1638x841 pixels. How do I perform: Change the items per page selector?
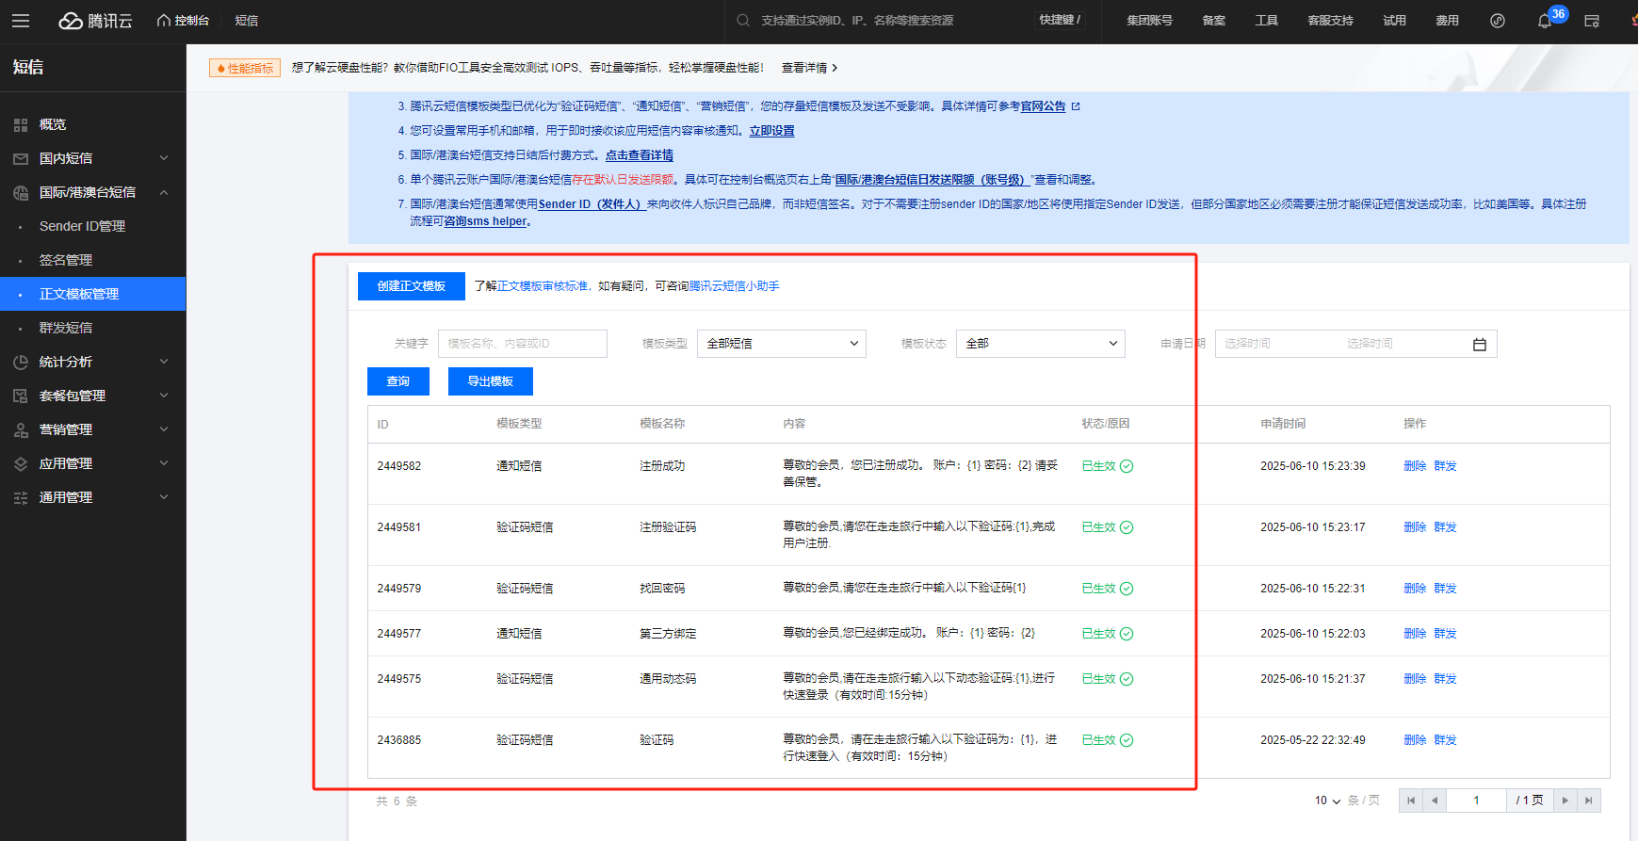click(x=1327, y=801)
